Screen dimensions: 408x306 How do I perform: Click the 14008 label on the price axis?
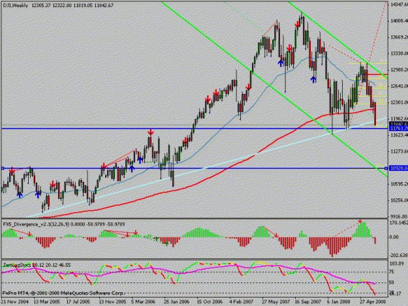[399, 21]
